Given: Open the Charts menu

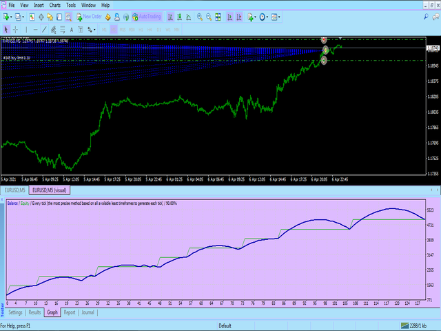Looking at the screenshot, I should (55, 5).
